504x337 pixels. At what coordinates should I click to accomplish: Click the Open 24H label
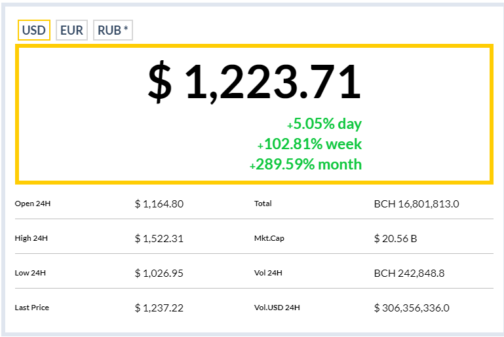click(33, 204)
